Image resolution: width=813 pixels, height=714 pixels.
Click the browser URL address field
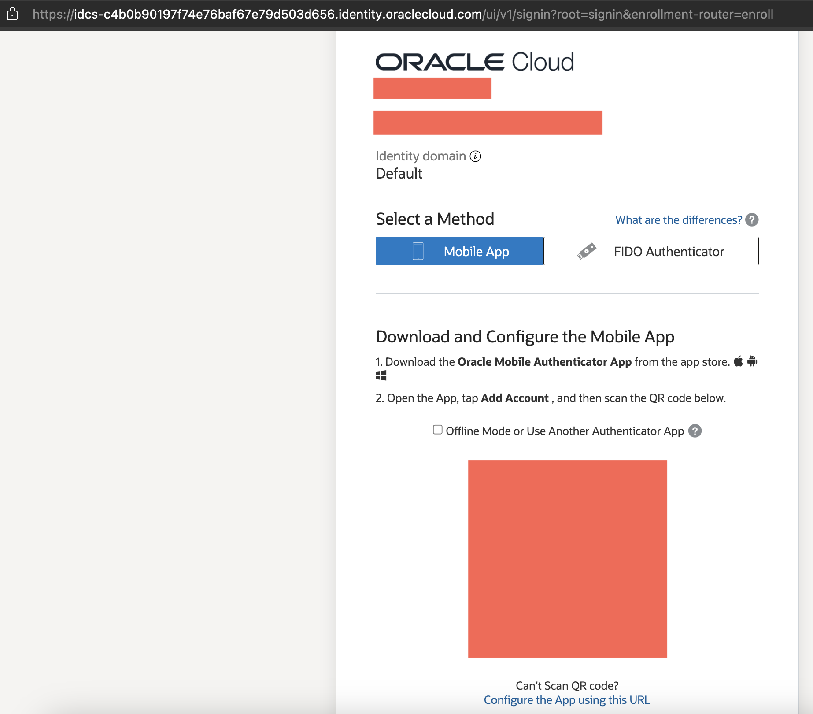tap(403, 14)
